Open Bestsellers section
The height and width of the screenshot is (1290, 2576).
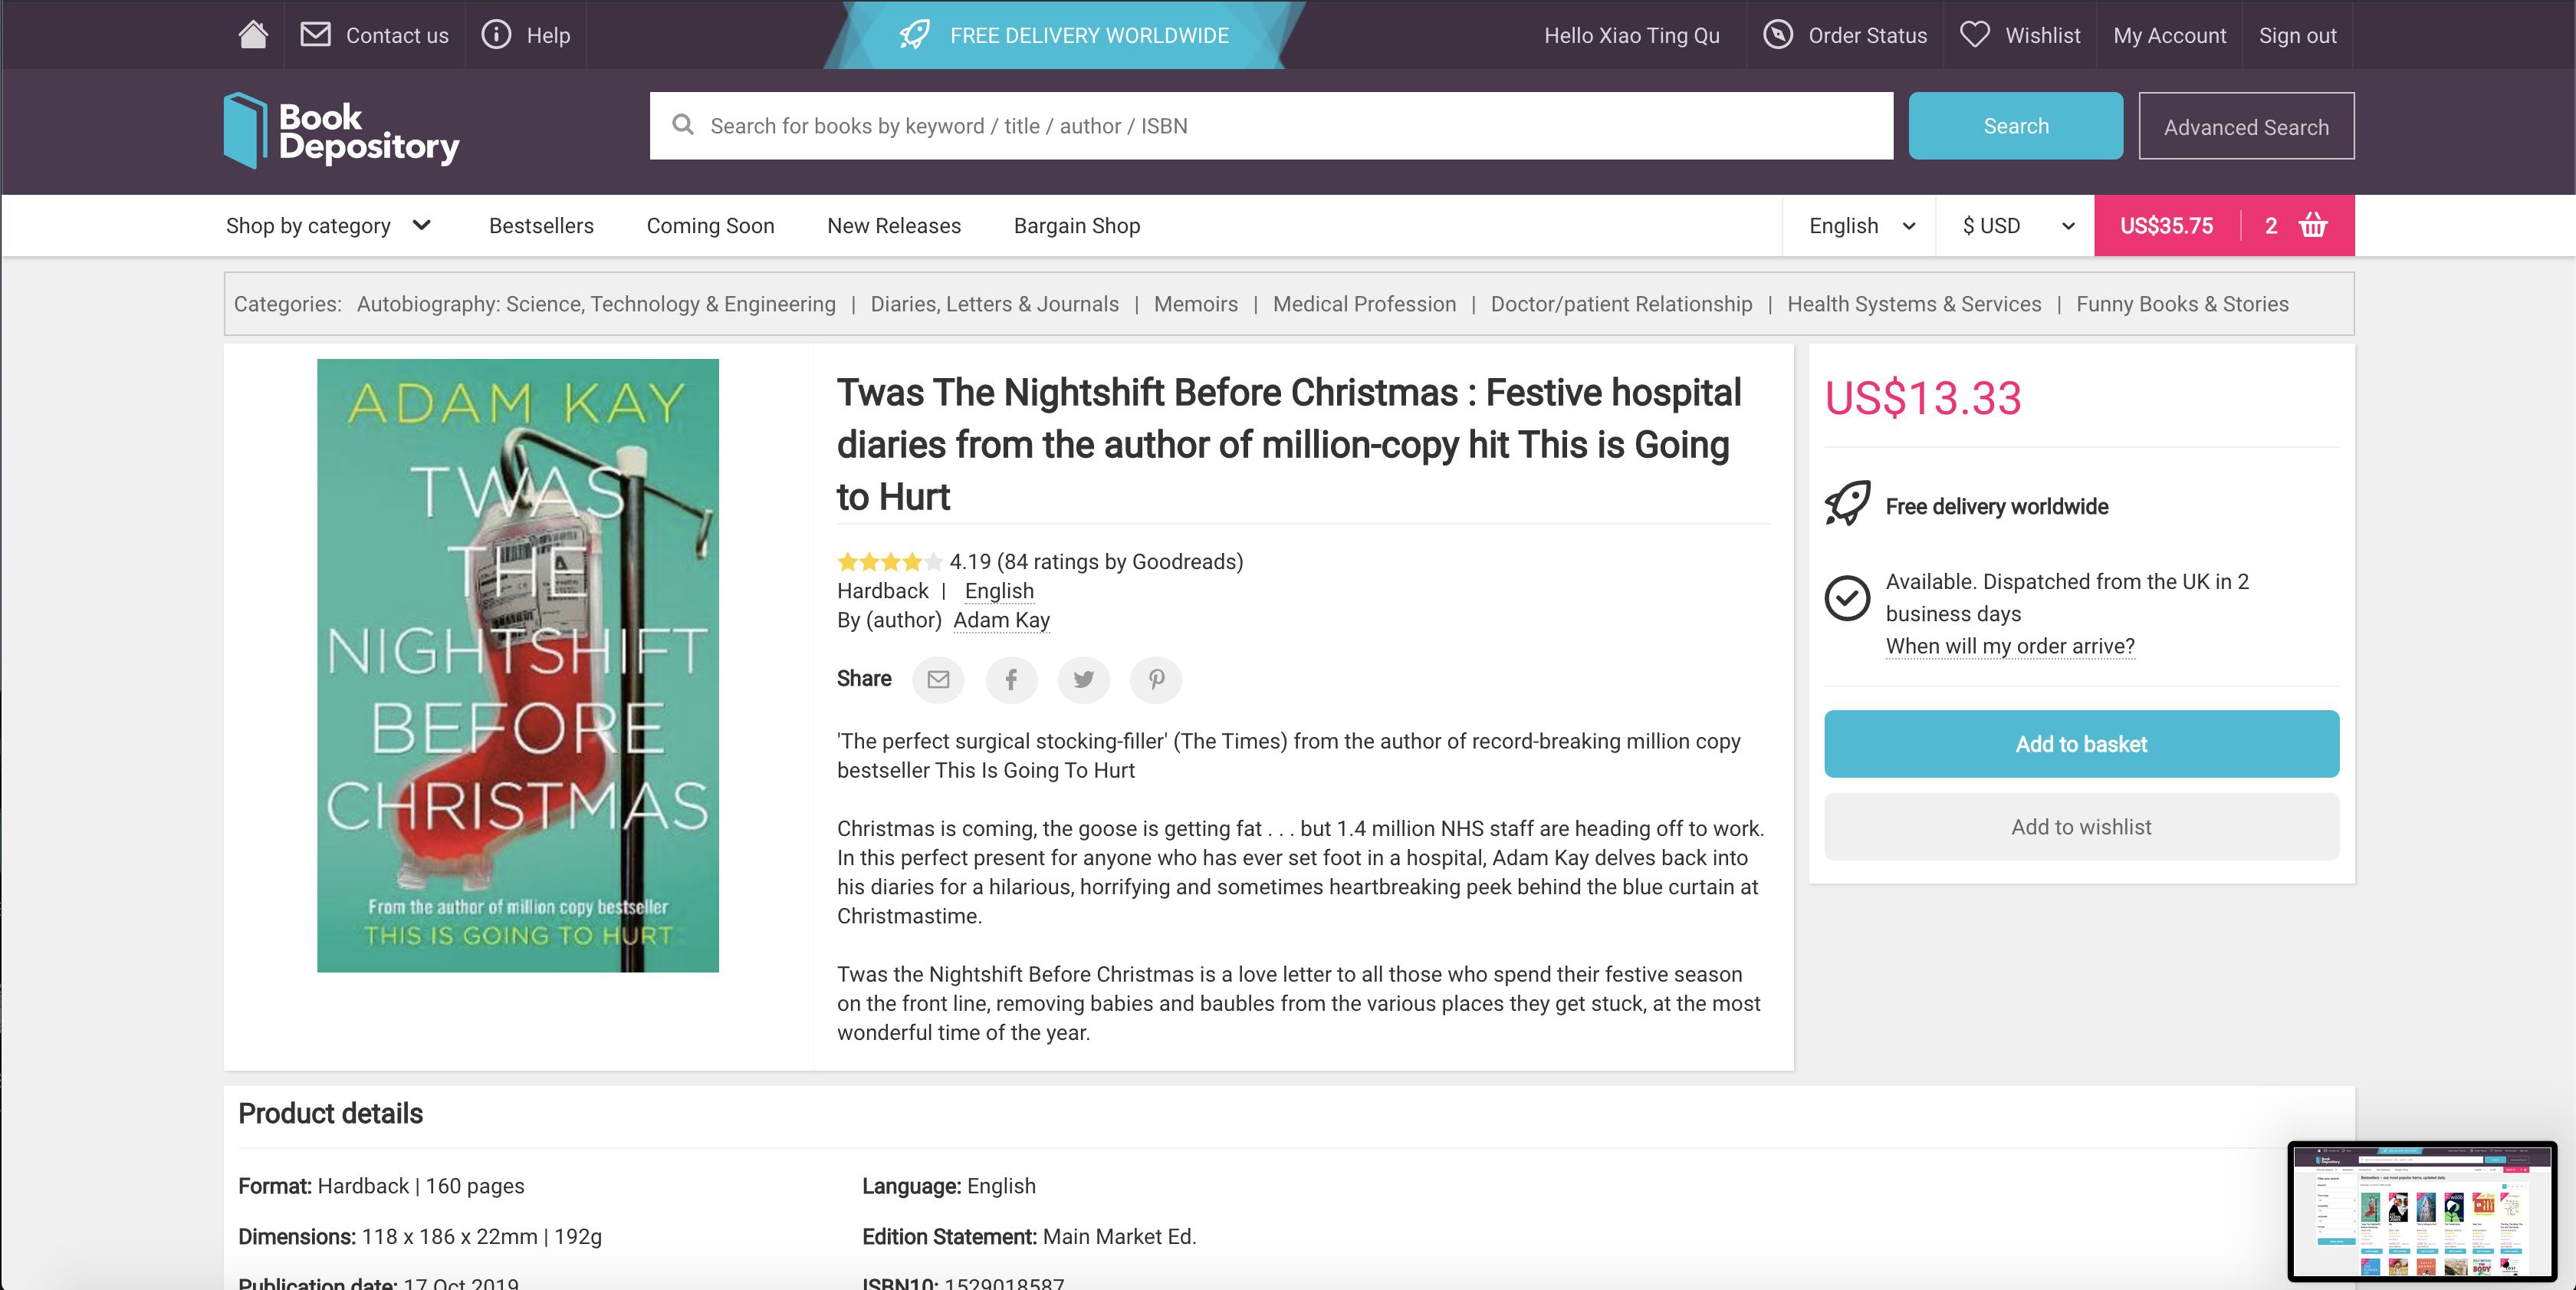[x=541, y=226]
